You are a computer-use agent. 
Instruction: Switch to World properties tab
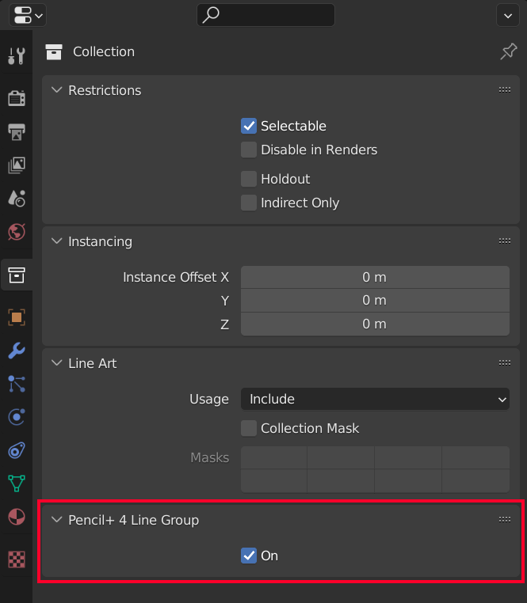(17, 231)
